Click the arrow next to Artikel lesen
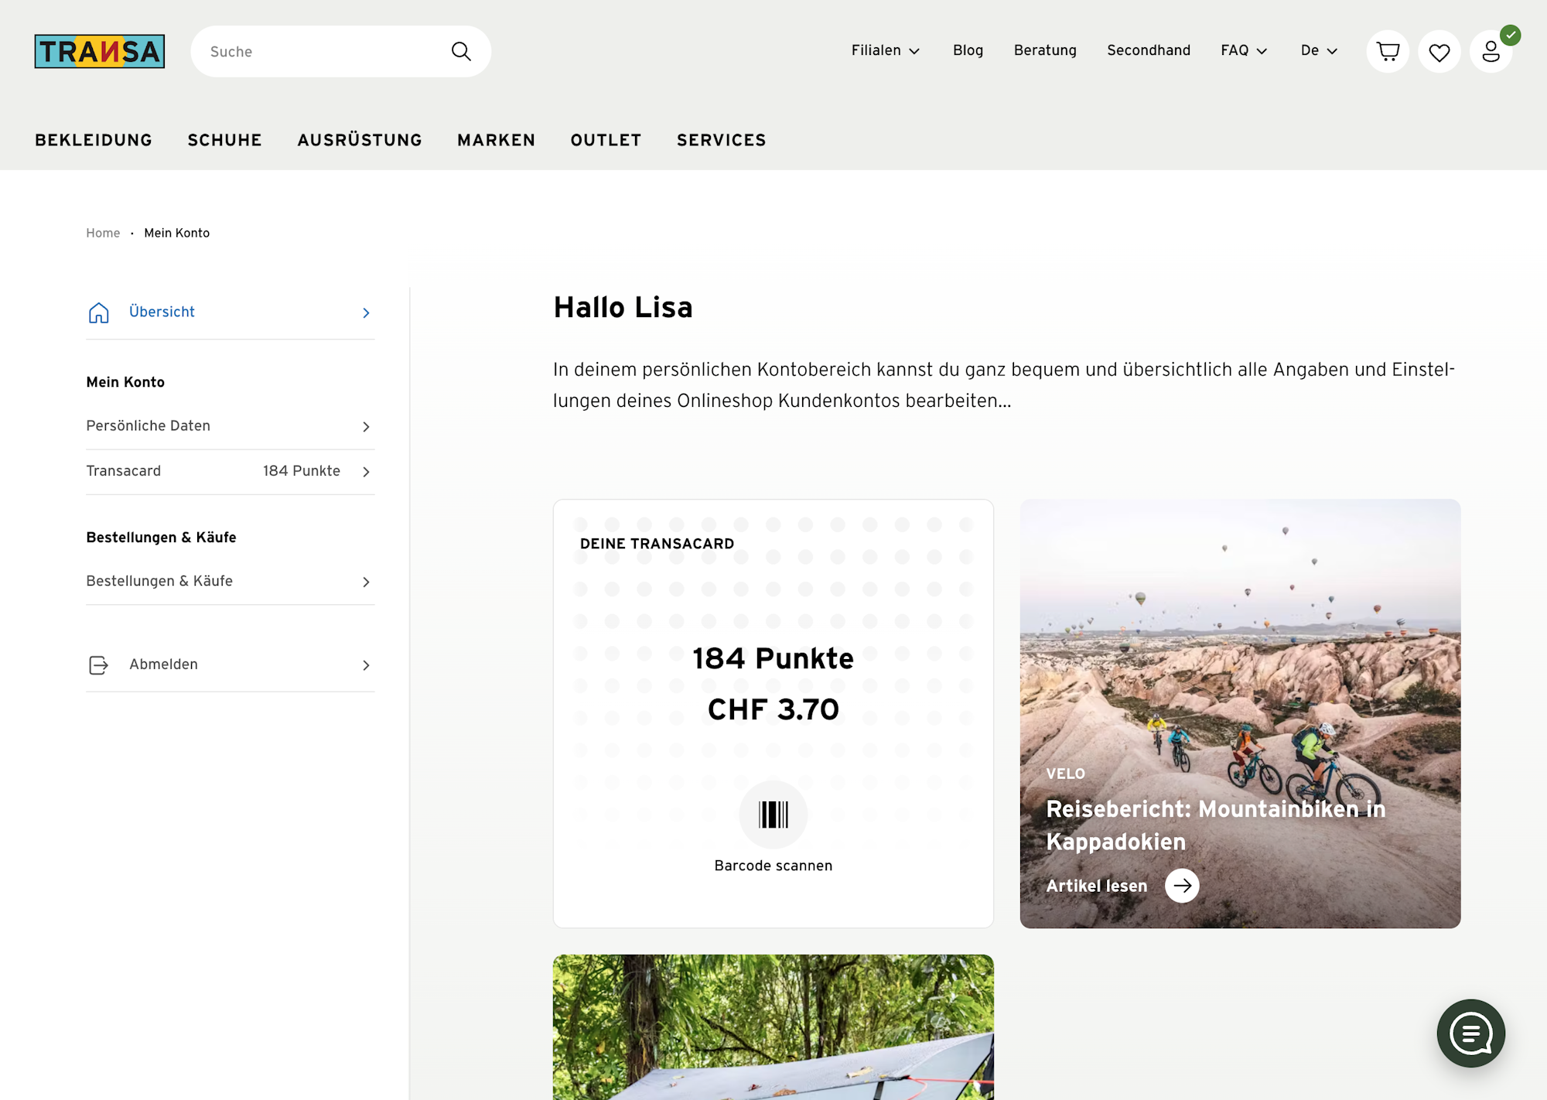1547x1100 pixels. point(1182,886)
